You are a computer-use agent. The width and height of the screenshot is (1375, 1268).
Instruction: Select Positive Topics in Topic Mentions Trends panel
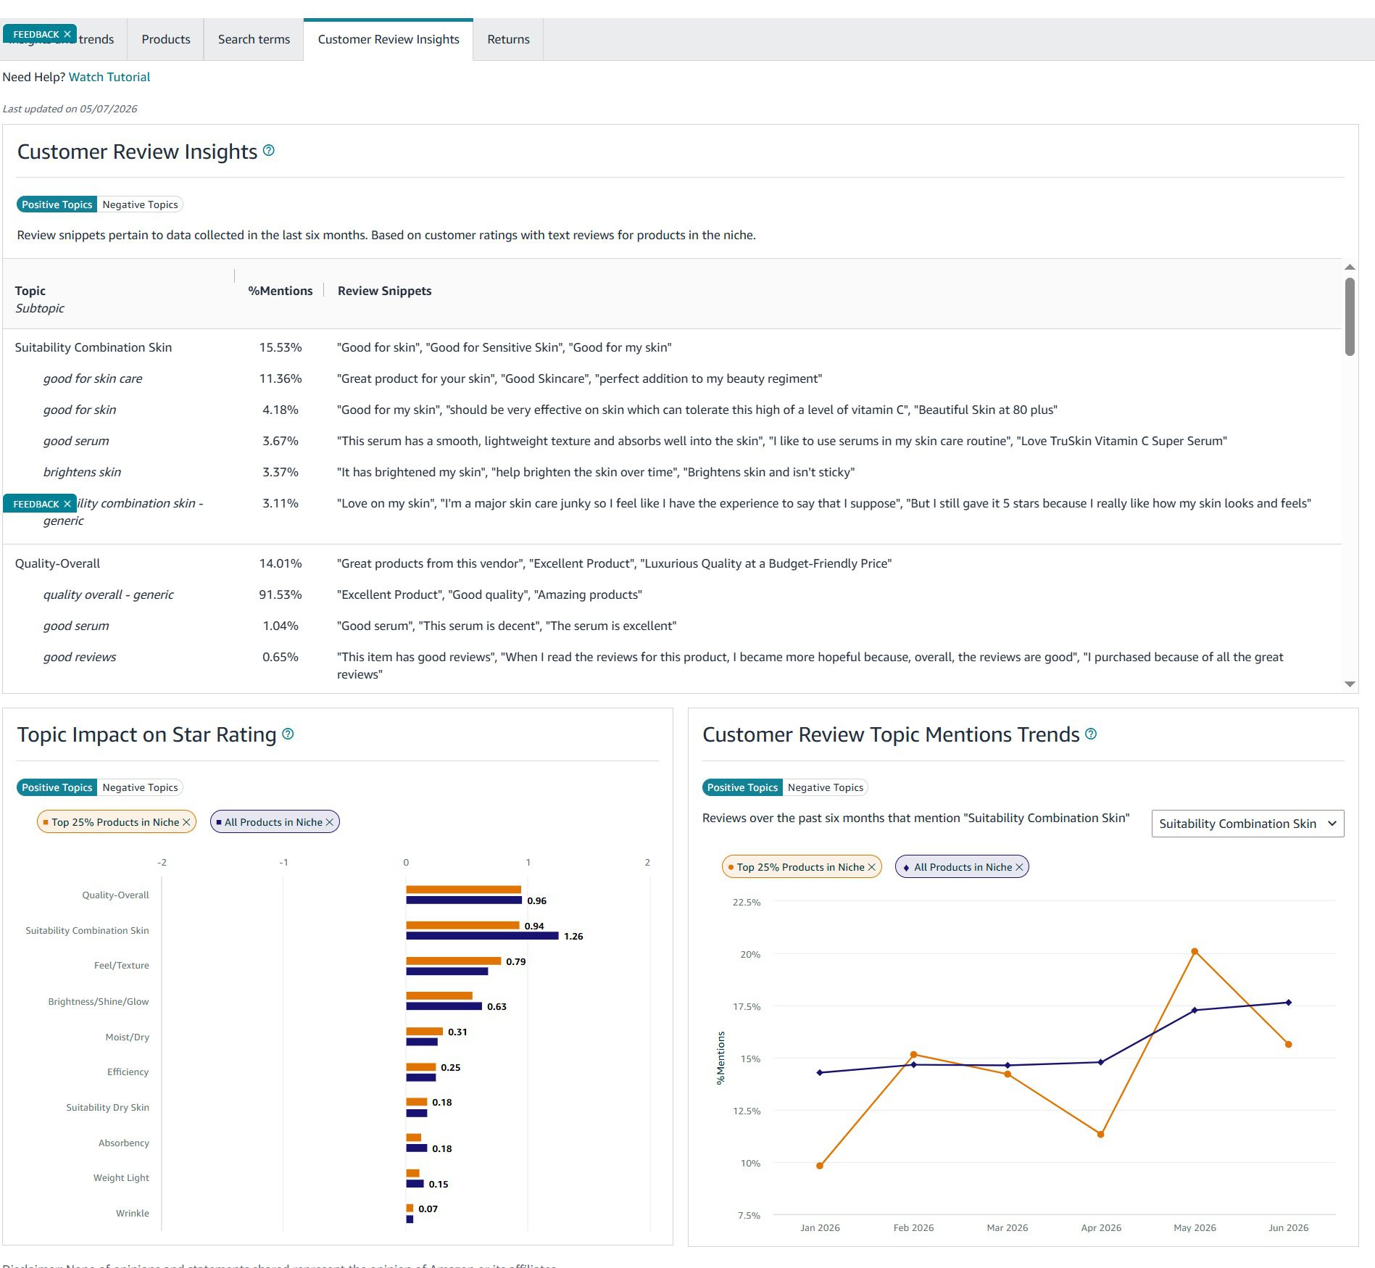tap(742, 787)
